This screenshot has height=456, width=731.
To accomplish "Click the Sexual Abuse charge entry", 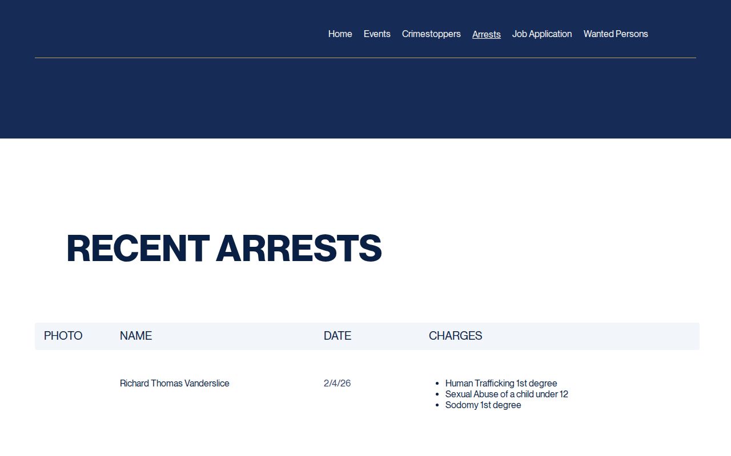I will [x=507, y=394].
